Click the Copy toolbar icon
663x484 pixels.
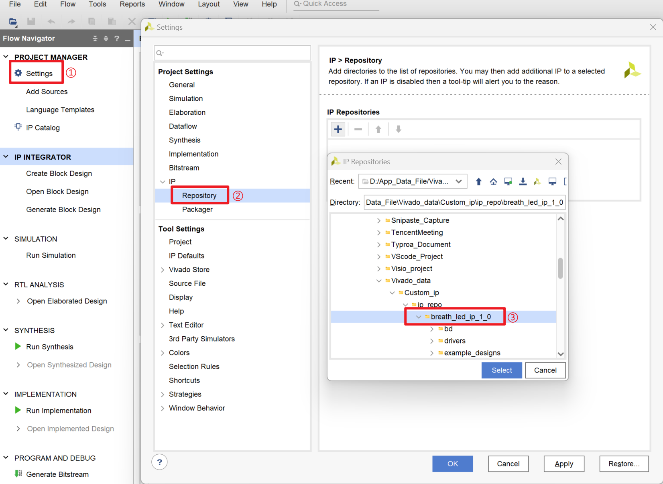point(92,22)
